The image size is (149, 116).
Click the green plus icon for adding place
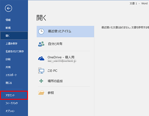[x=41, y=81]
